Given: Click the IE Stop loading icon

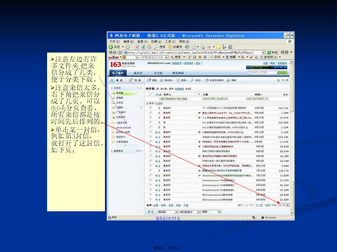Looking at the screenshot, I should coord(137,47).
